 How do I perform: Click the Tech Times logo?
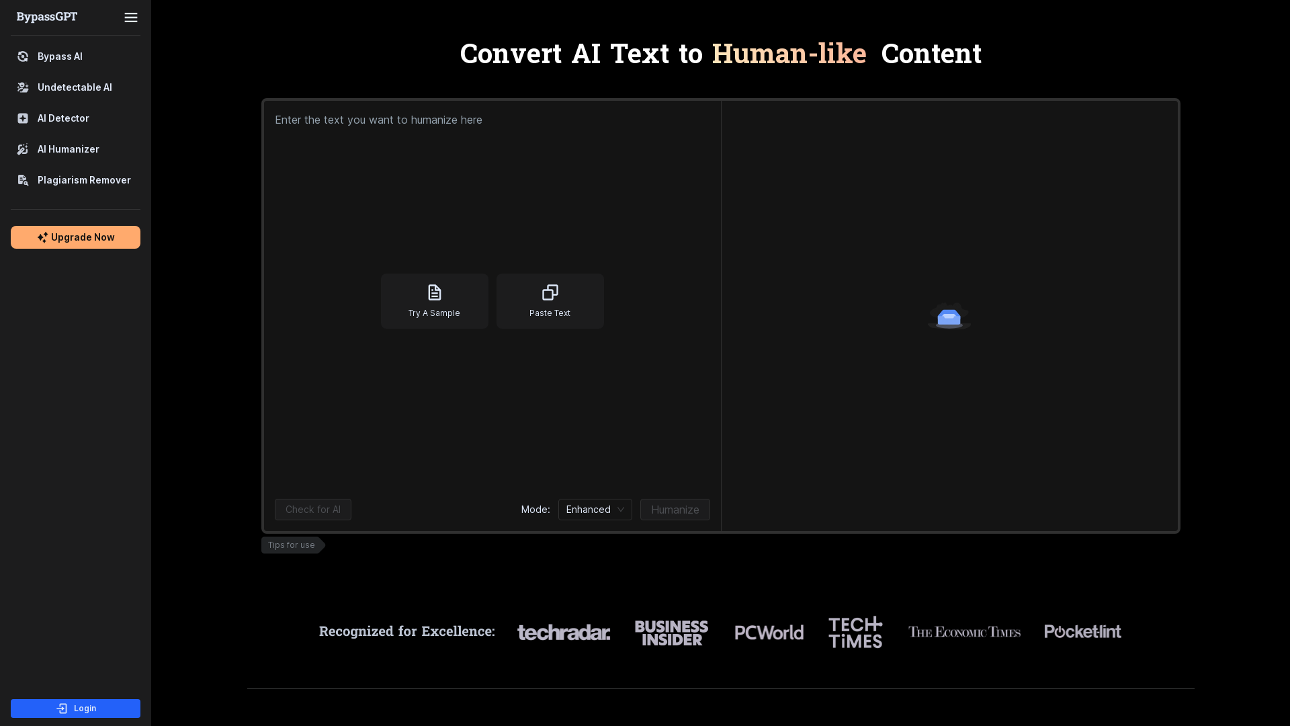[x=855, y=632]
